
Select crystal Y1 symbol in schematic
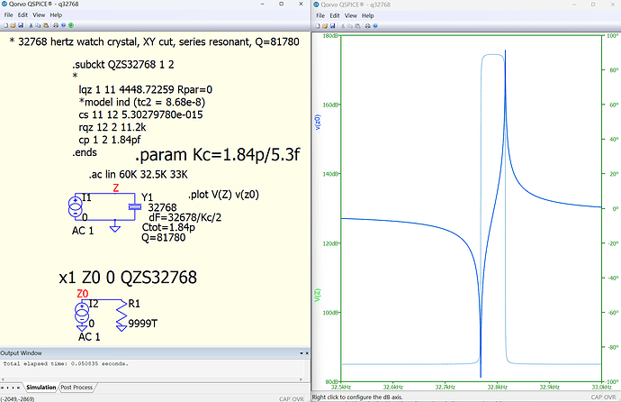(x=135, y=206)
